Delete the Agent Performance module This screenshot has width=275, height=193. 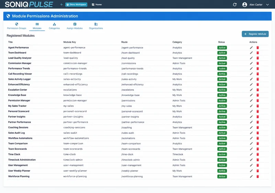click(x=257, y=48)
